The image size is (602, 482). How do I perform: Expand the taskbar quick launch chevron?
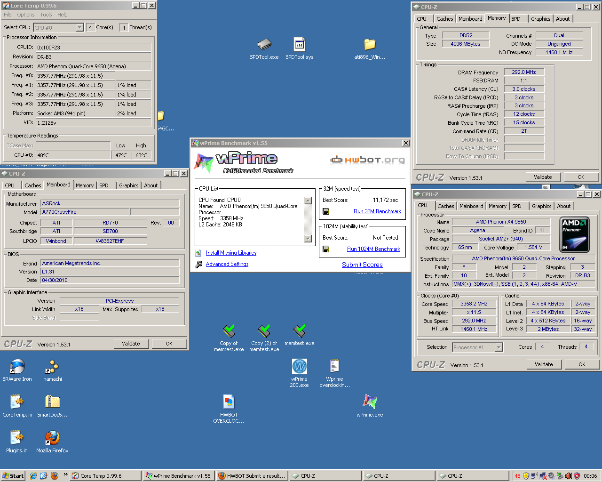[x=65, y=474]
